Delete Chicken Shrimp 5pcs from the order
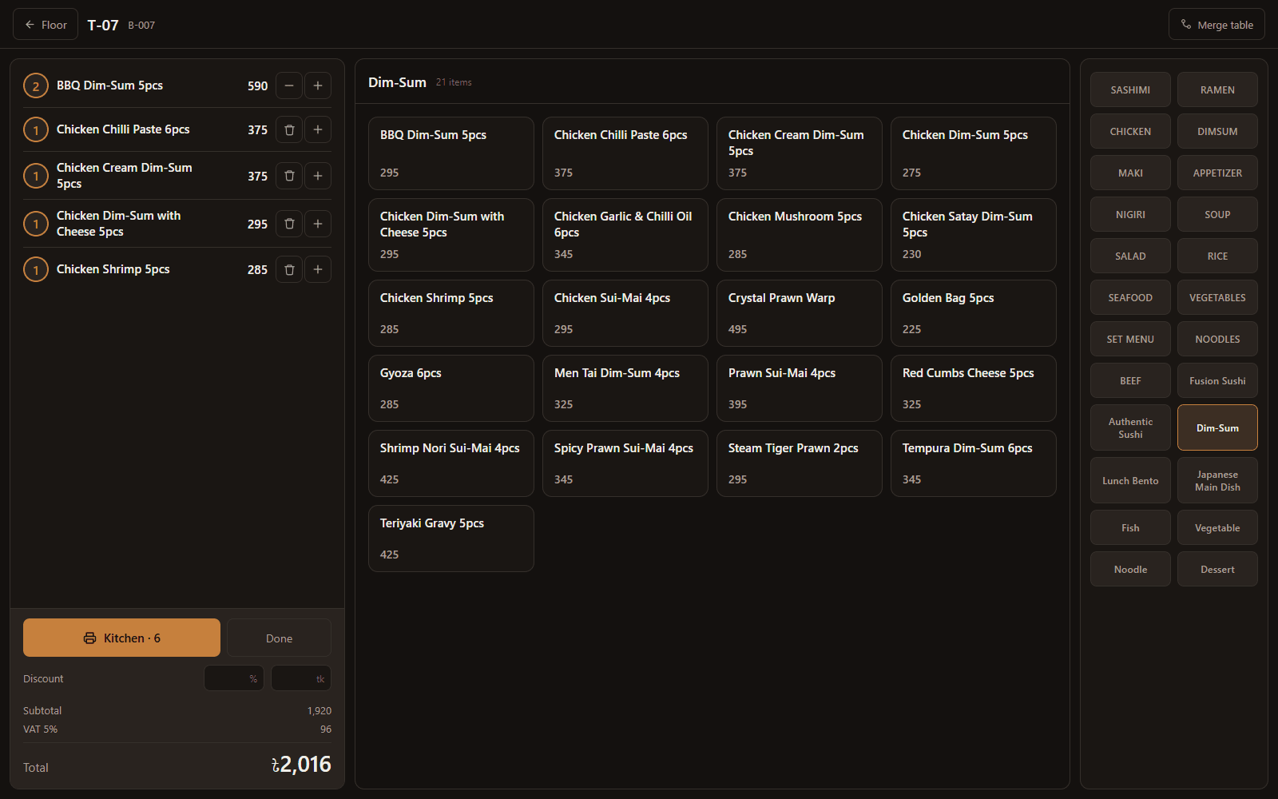The image size is (1278, 799). click(289, 269)
